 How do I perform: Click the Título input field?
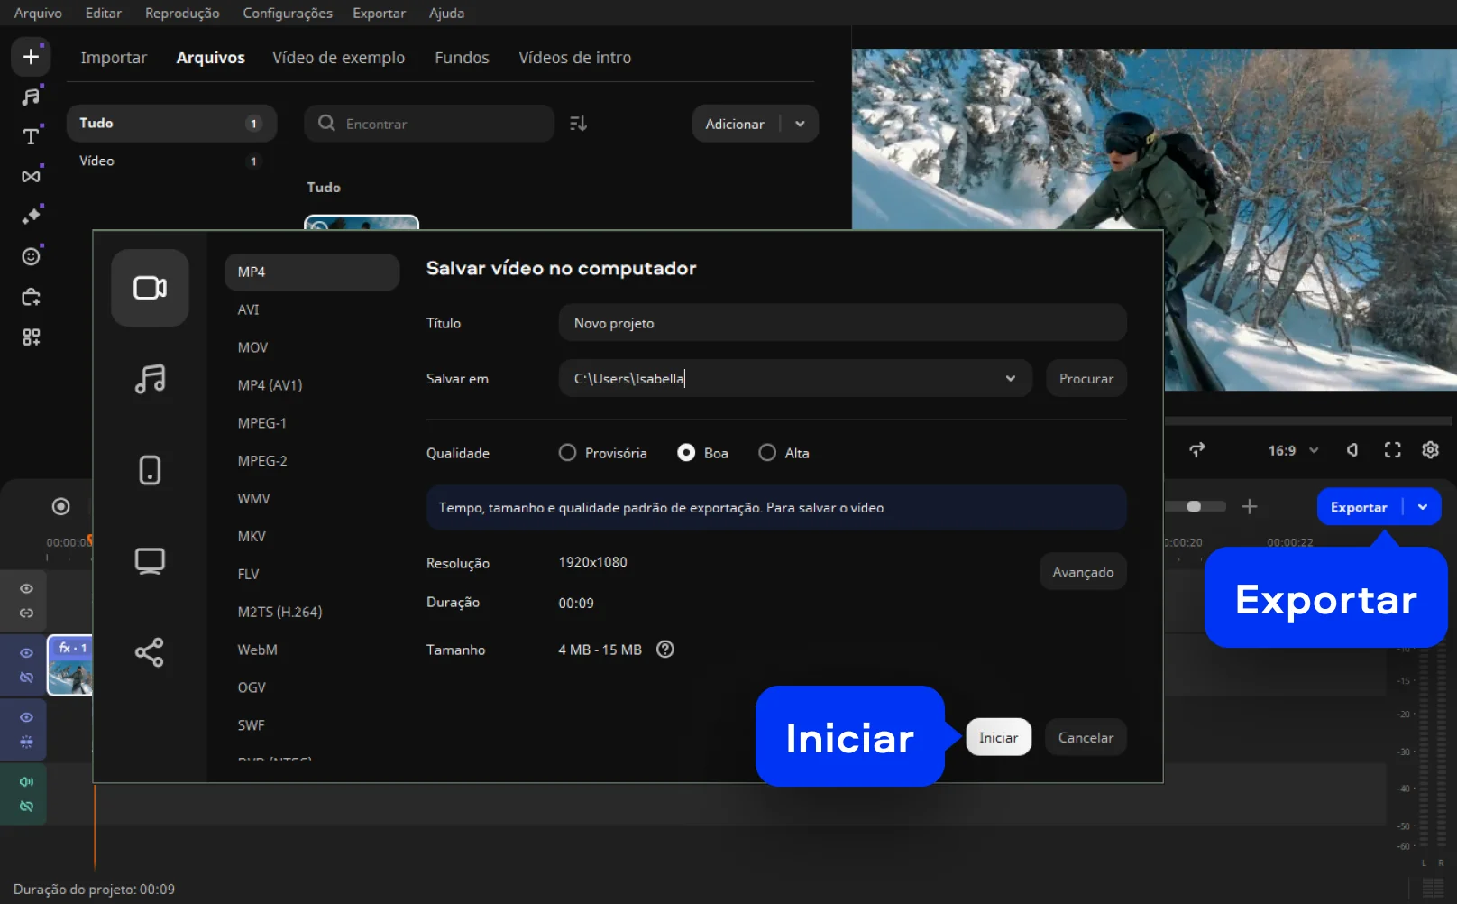842,323
